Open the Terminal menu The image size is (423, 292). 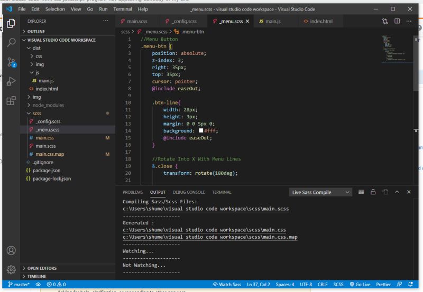click(x=123, y=9)
